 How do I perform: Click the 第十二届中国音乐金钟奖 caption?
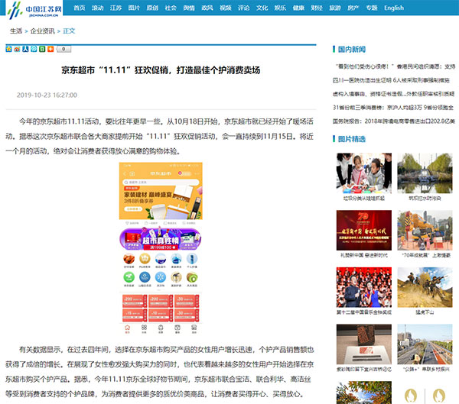point(364,312)
